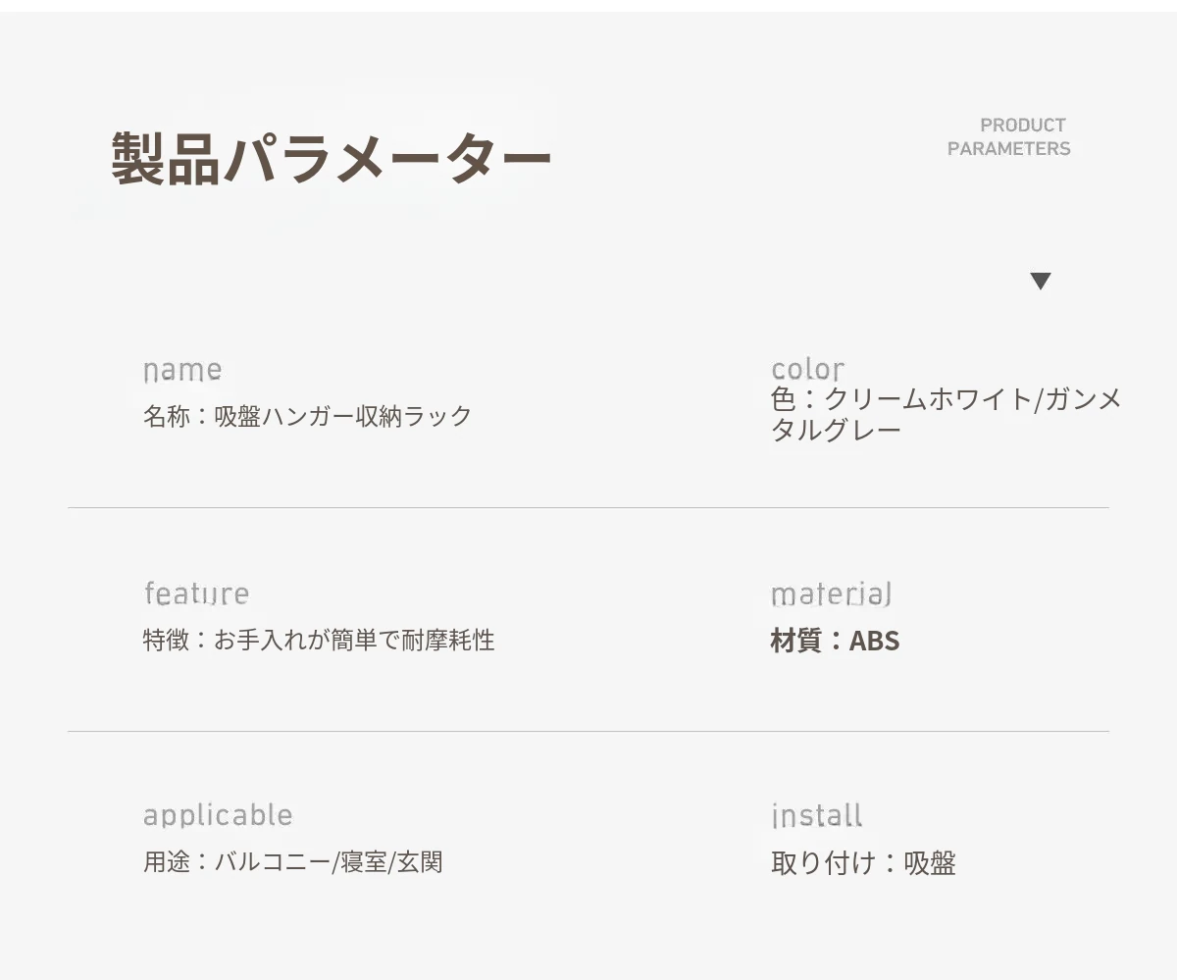This screenshot has height=980, width=1177.
Task: Click the small downward triangle arrow
Action: point(1041,282)
